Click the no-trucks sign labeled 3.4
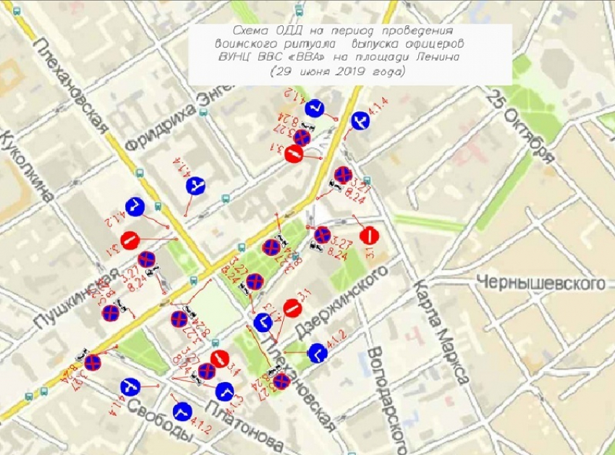 tap(220, 357)
